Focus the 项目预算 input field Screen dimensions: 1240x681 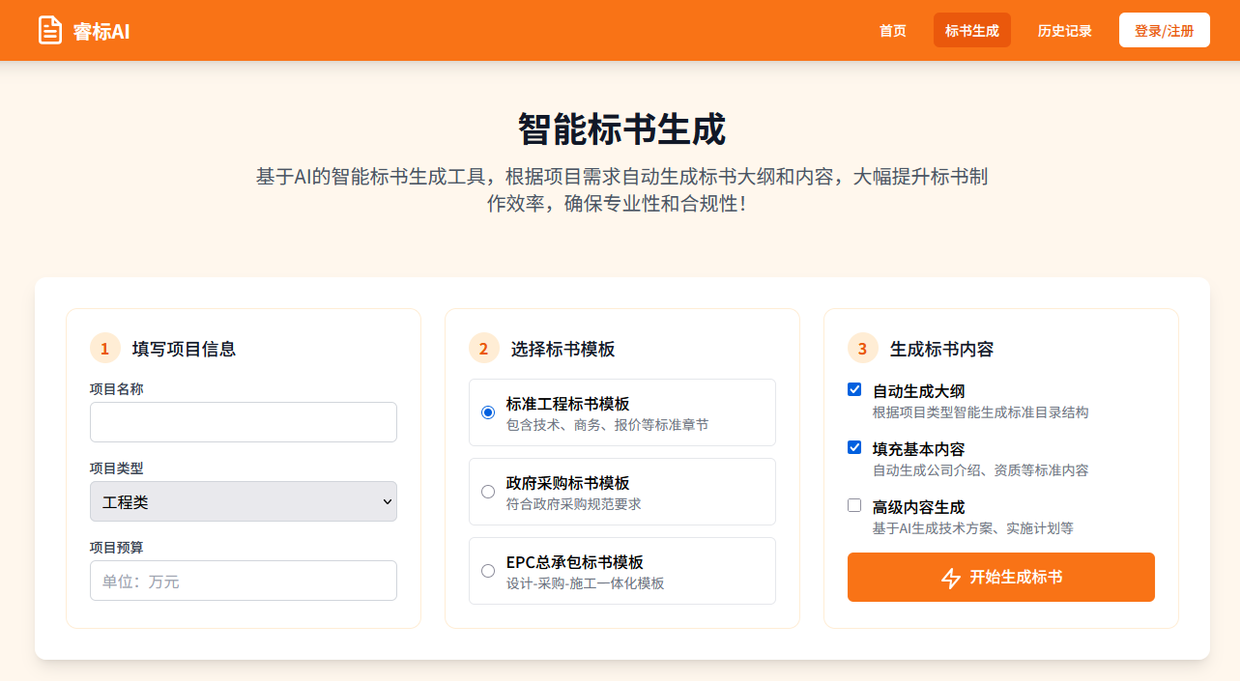243,581
